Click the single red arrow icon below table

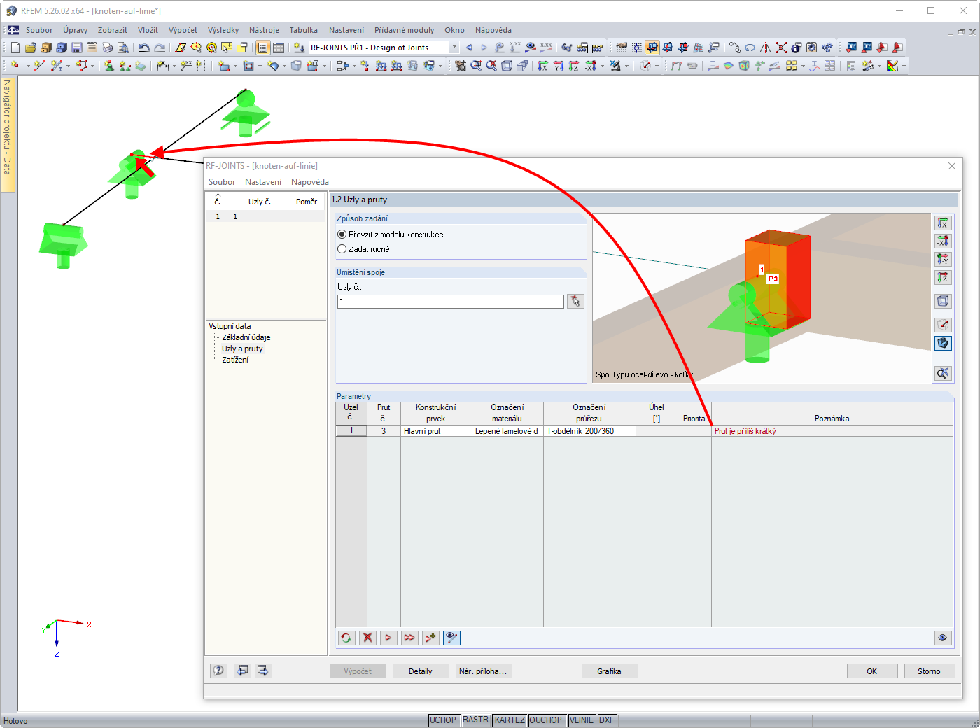click(x=388, y=638)
